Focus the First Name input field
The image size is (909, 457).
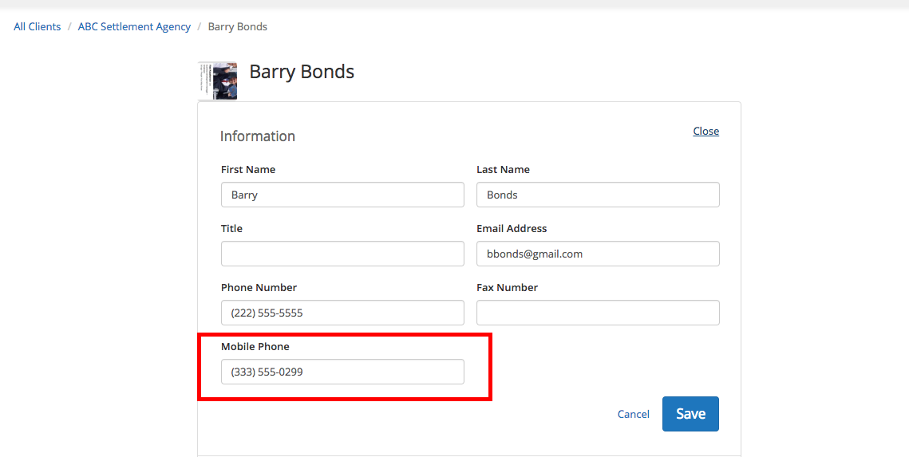[x=342, y=195]
